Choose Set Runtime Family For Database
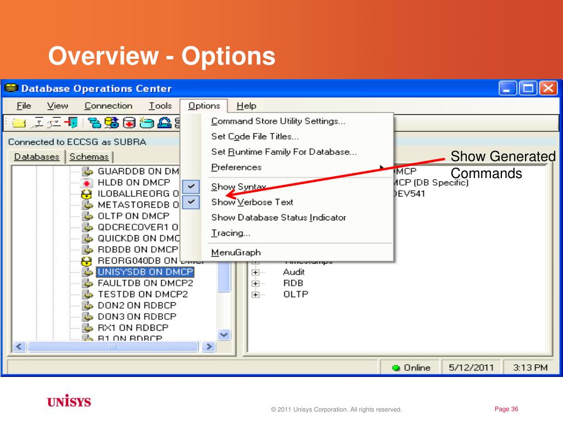The width and height of the screenshot is (563, 422). pyautogui.click(x=284, y=152)
